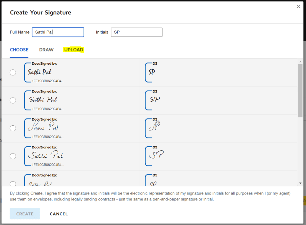Switch to the Choose tab
The image size is (306, 225).
pos(19,50)
